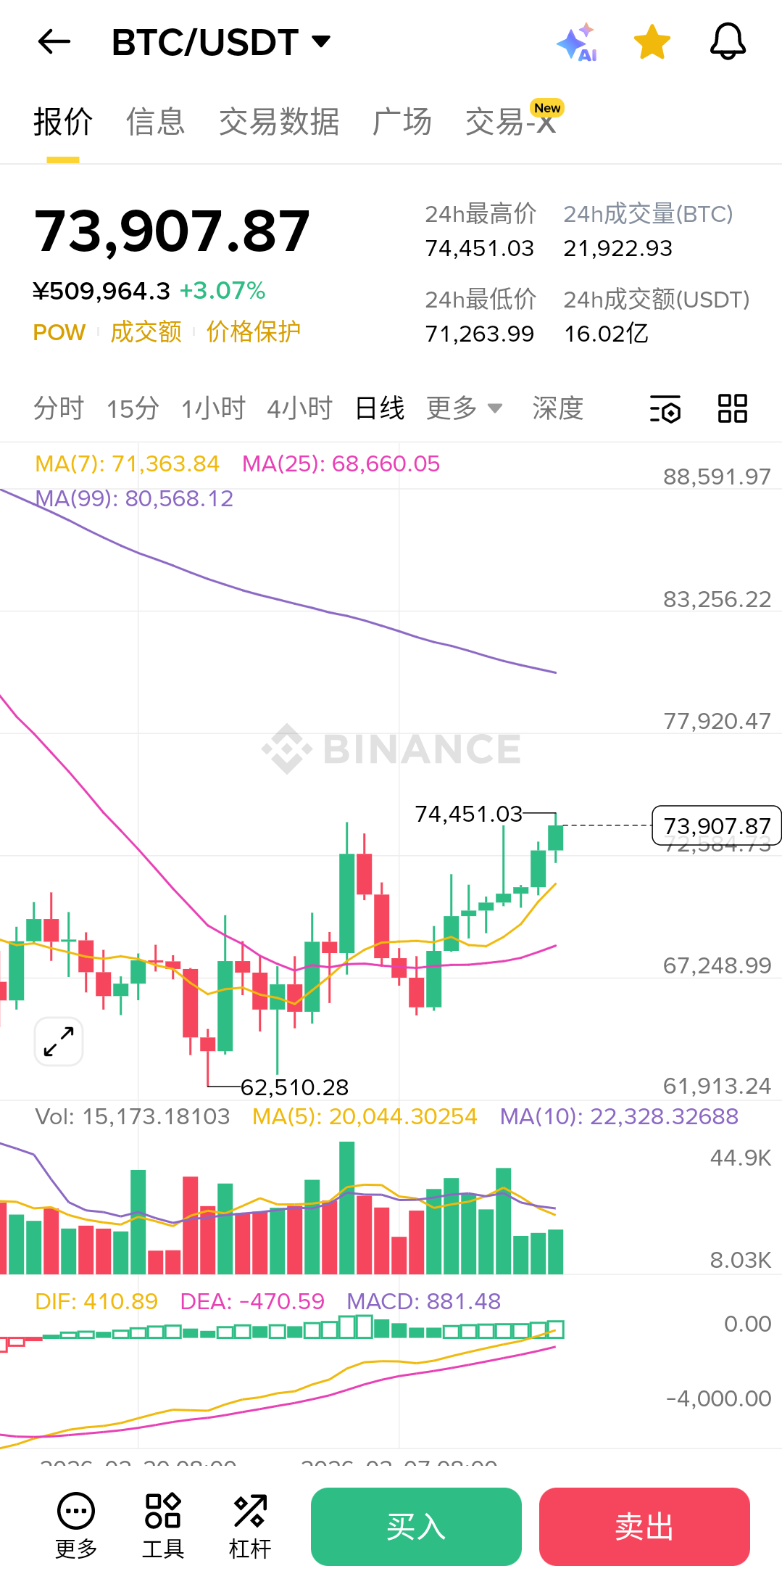Open chart indicator settings icon
Screen dimensions: 782x1587
pyautogui.click(x=665, y=408)
